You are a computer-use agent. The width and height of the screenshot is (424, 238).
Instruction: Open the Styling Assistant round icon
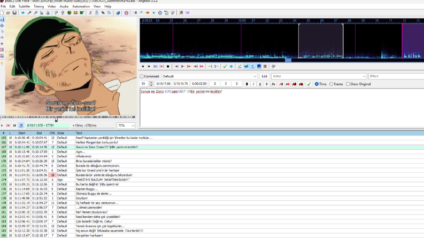click(x=126, y=13)
